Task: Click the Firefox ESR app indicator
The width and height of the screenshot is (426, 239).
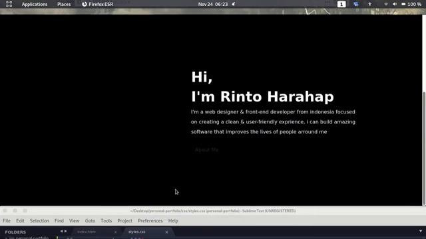Action: pos(98,5)
